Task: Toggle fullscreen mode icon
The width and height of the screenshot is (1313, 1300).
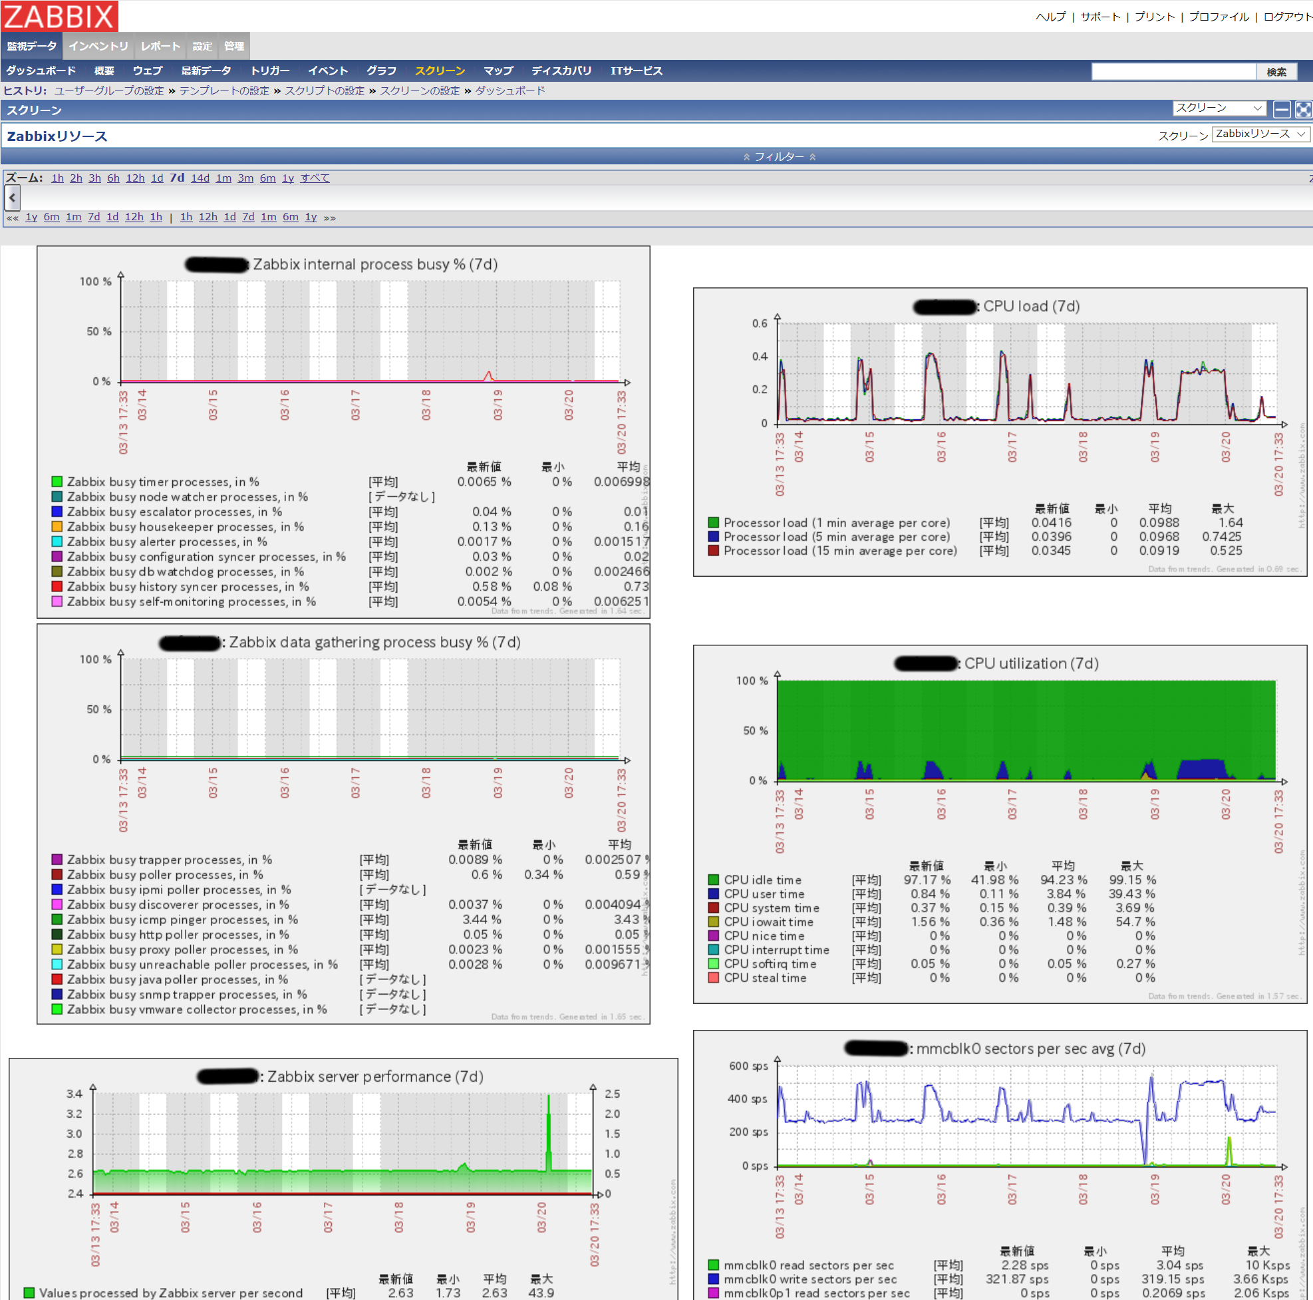Action: click(x=1303, y=110)
